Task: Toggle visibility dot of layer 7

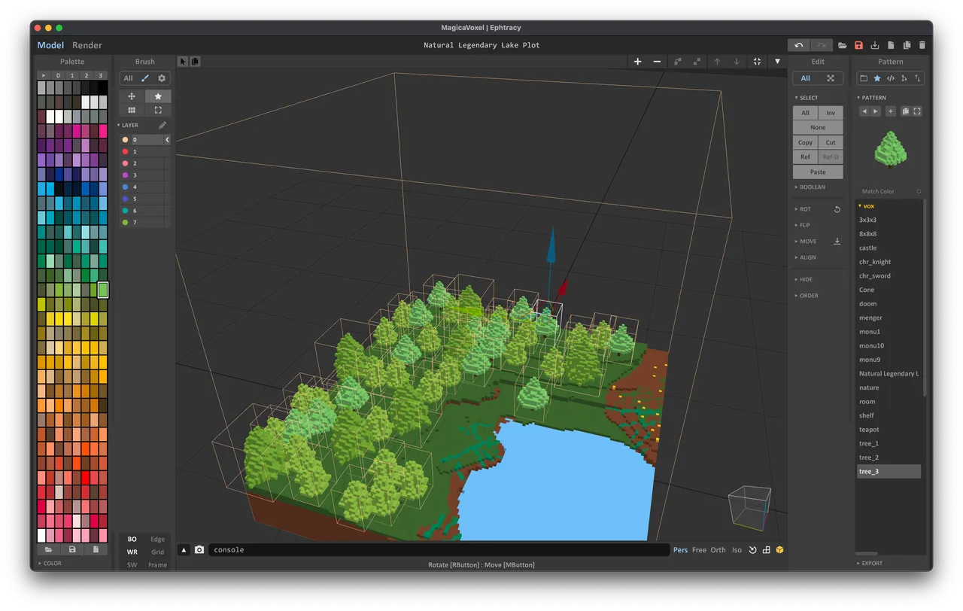Action: click(126, 223)
